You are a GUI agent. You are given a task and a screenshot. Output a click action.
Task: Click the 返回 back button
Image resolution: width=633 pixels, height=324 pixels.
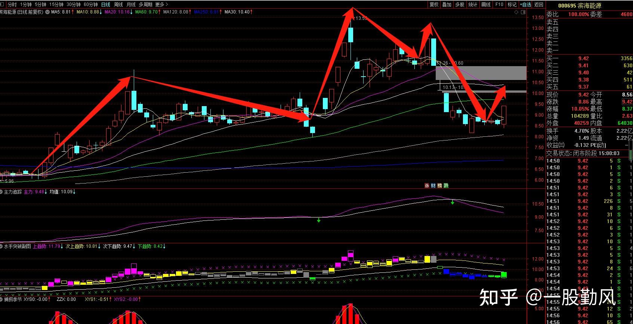coord(539,4)
